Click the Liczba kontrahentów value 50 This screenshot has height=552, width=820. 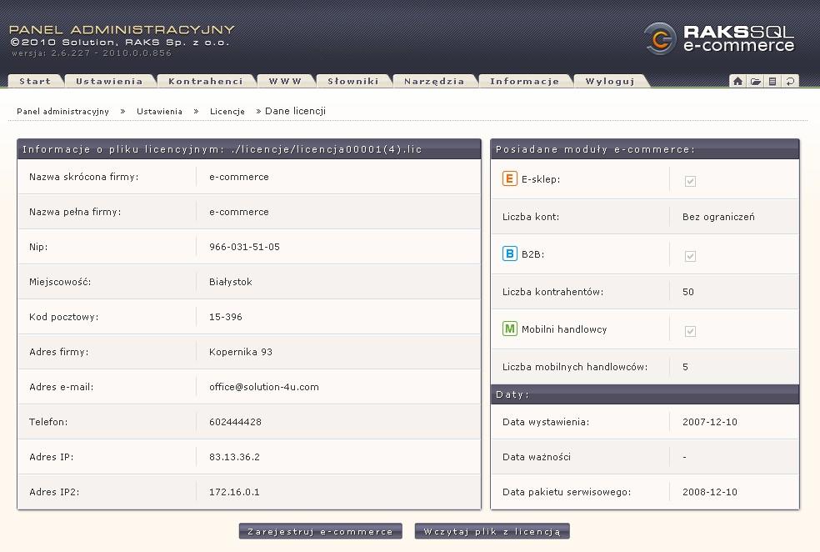point(688,292)
